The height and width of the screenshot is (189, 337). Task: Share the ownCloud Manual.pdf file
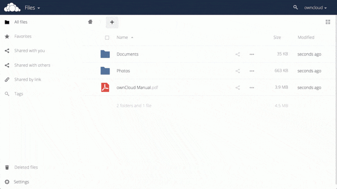tap(237, 87)
